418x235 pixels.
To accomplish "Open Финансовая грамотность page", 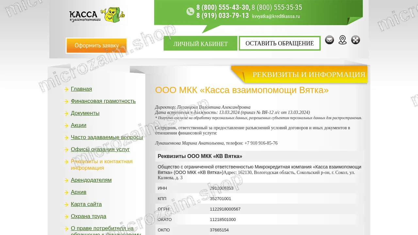I will tap(103, 101).
